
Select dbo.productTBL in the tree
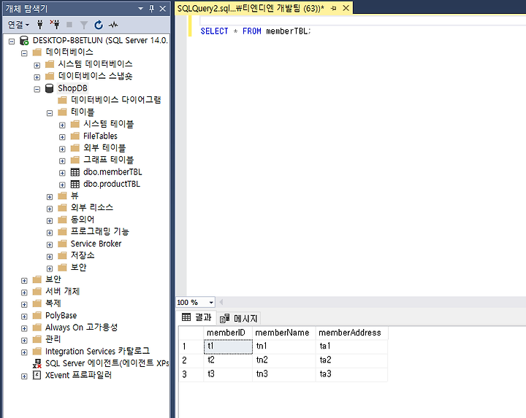(x=112, y=184)
